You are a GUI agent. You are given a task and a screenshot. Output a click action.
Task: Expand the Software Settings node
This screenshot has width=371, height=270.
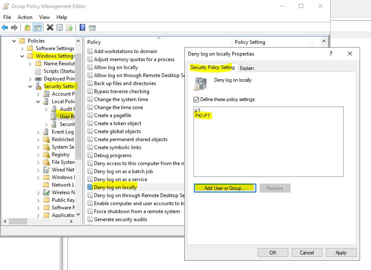(22, 49)
